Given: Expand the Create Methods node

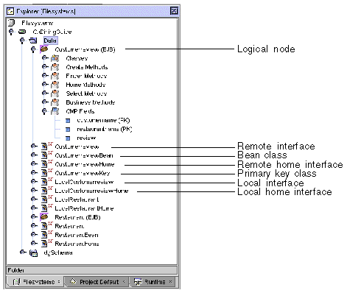Looking at the screenshot, I should [x=45, y=67].
